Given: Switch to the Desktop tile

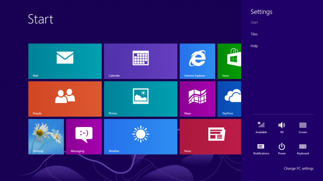Looking at the screenshot, I should (46, 136).
